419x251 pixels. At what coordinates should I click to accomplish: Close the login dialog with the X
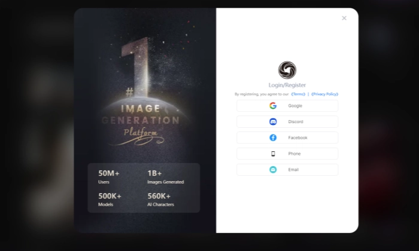(344, 18)
